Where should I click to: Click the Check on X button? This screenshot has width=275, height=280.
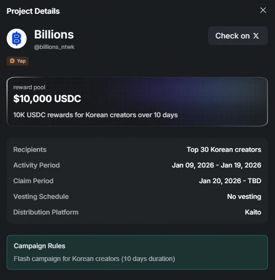[238, 36]
